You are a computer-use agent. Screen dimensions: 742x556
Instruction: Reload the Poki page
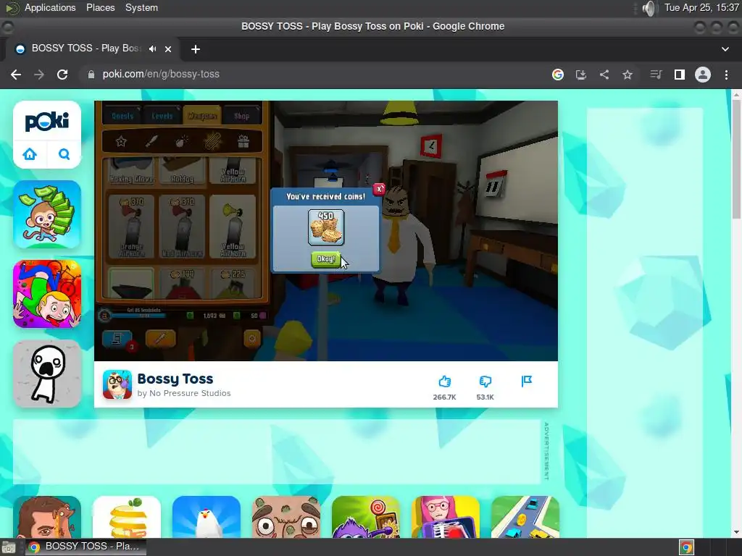coord(62,75)
